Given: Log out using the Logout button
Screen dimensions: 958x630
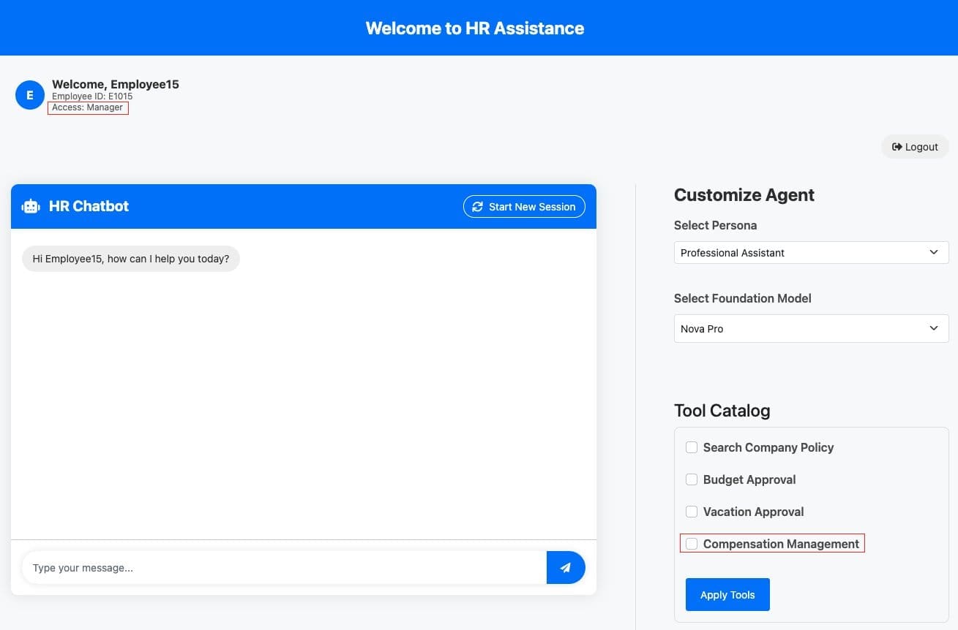Looking at the screenshot, I should (x=915, y=147).
